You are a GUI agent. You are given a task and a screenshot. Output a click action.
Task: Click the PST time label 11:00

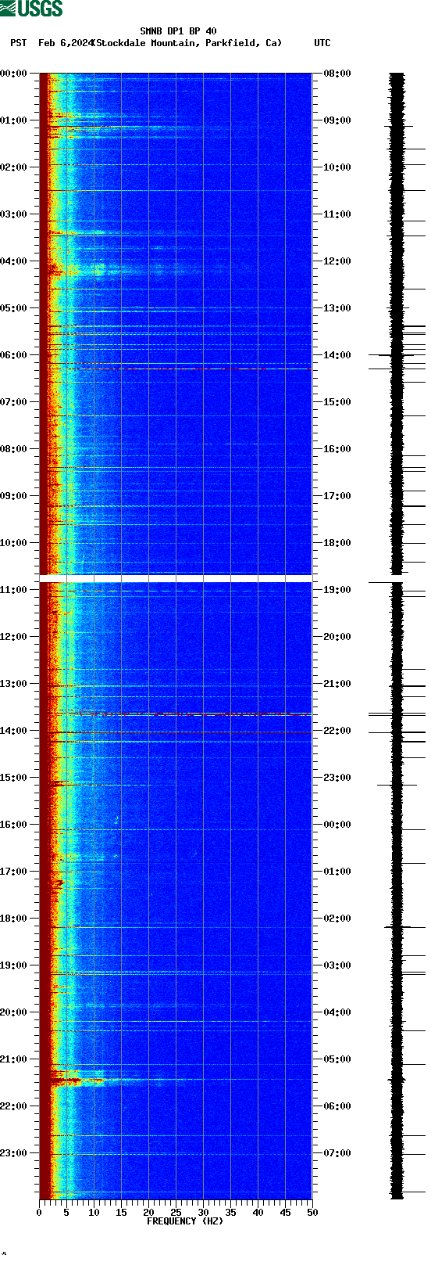(x=14, y=590)
